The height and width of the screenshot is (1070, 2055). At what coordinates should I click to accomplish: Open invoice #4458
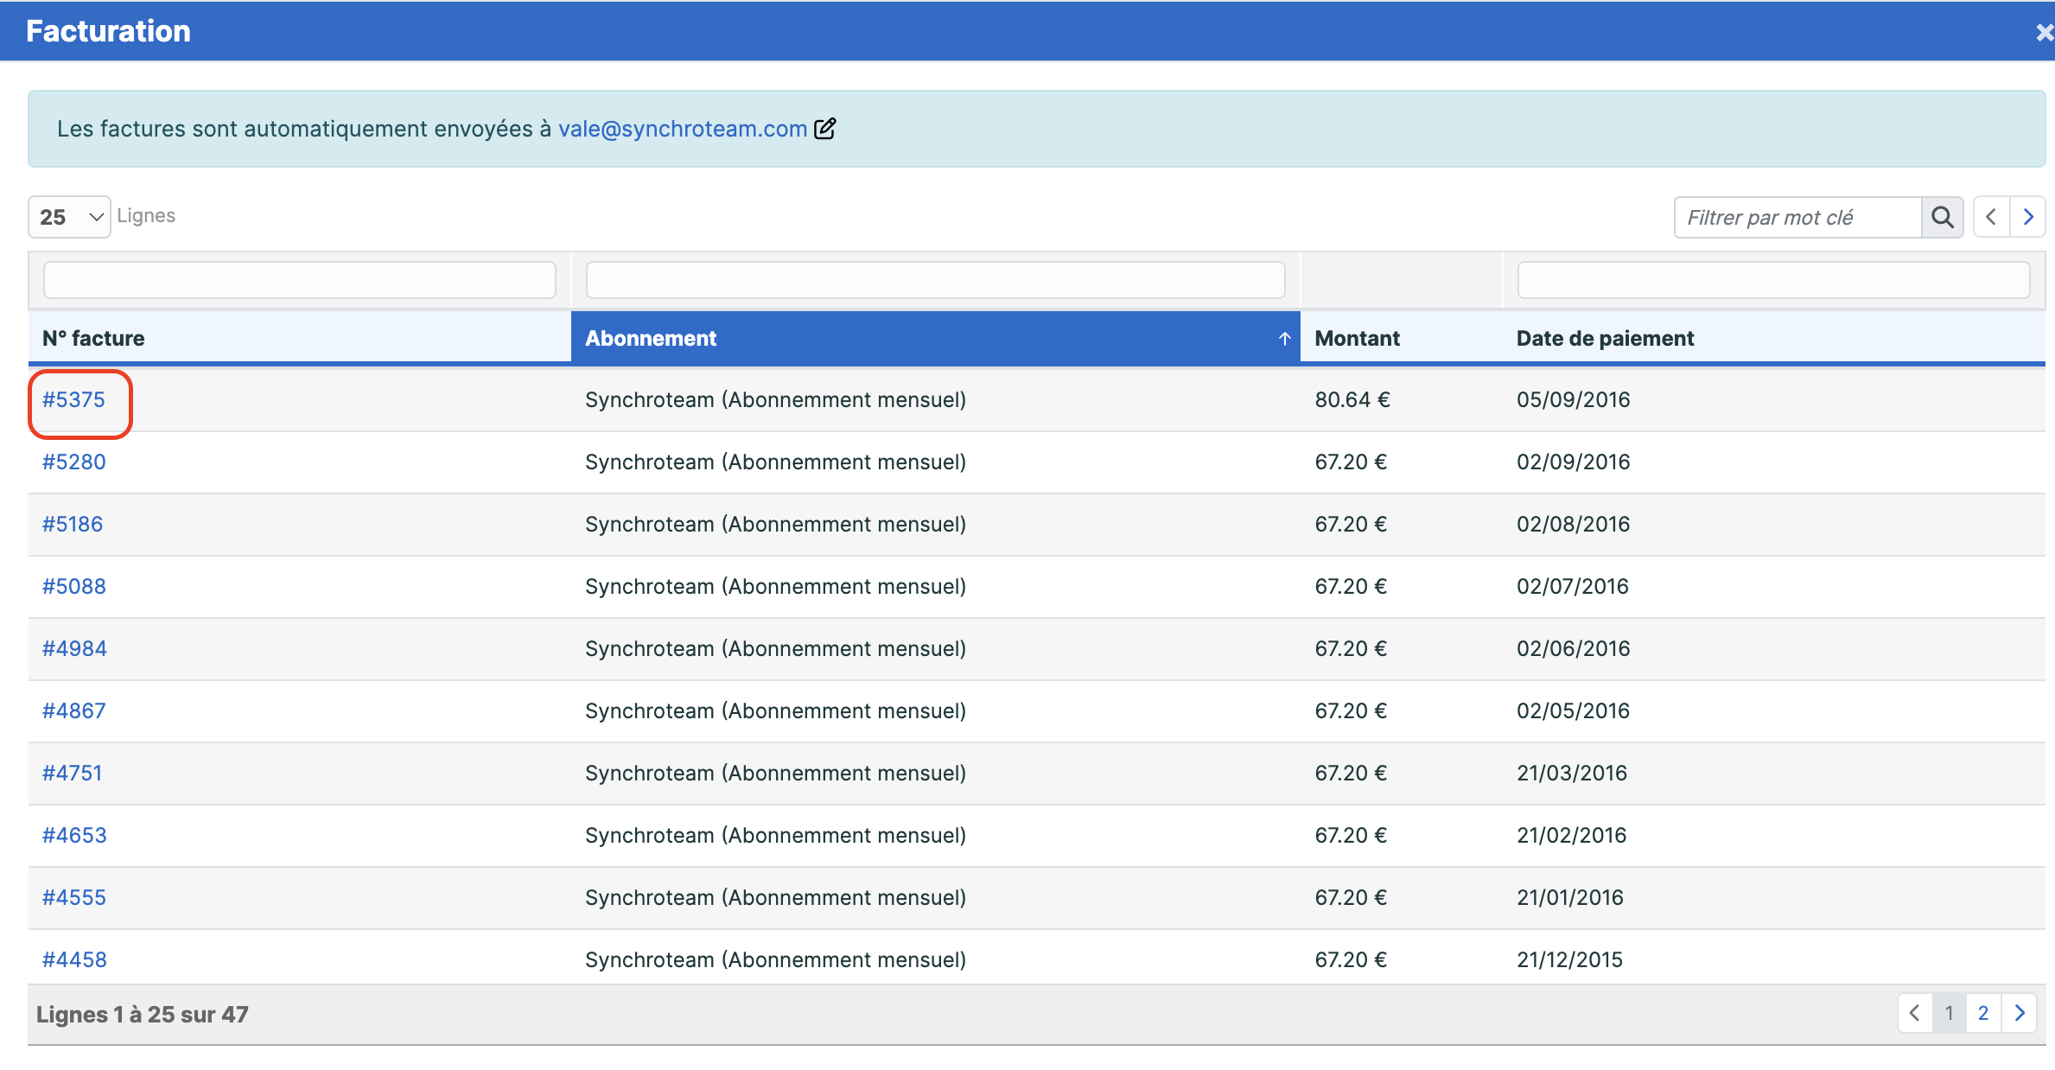click(x=74, y=960)
